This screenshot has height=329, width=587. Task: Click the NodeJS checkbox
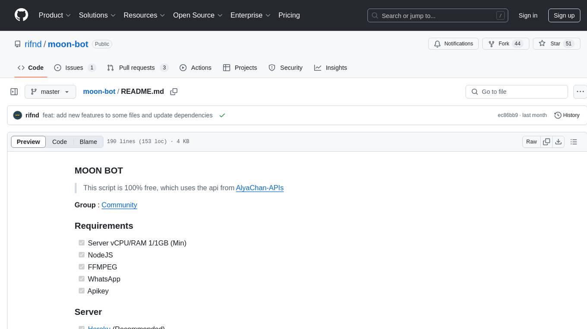pos(82,255)
